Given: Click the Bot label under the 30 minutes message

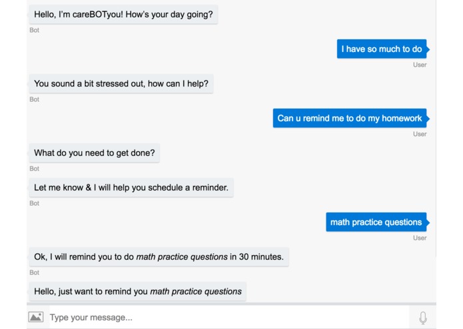Looking at the screenshot, I should click(34, 272).
